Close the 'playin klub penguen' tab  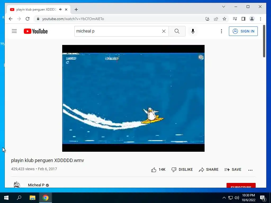pyautogui.click(x=66, y=10)
